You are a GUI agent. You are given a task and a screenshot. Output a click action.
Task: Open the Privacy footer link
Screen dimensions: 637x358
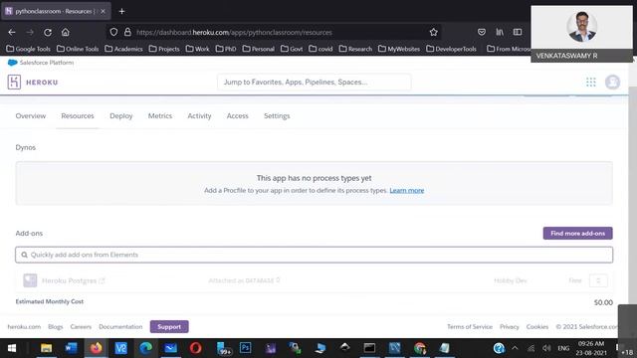click(510, 327)
